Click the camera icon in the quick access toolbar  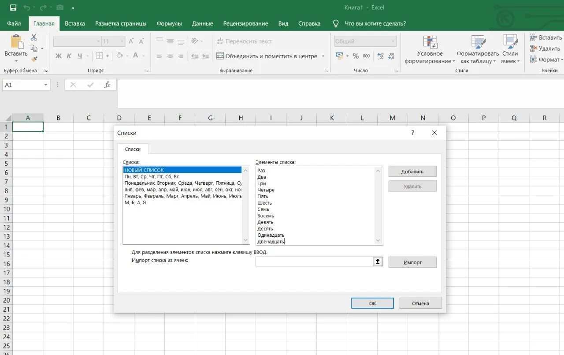click(x=60, y=7)
